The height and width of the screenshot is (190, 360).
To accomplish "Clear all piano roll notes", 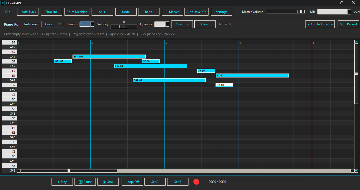I will coord(205,24).
